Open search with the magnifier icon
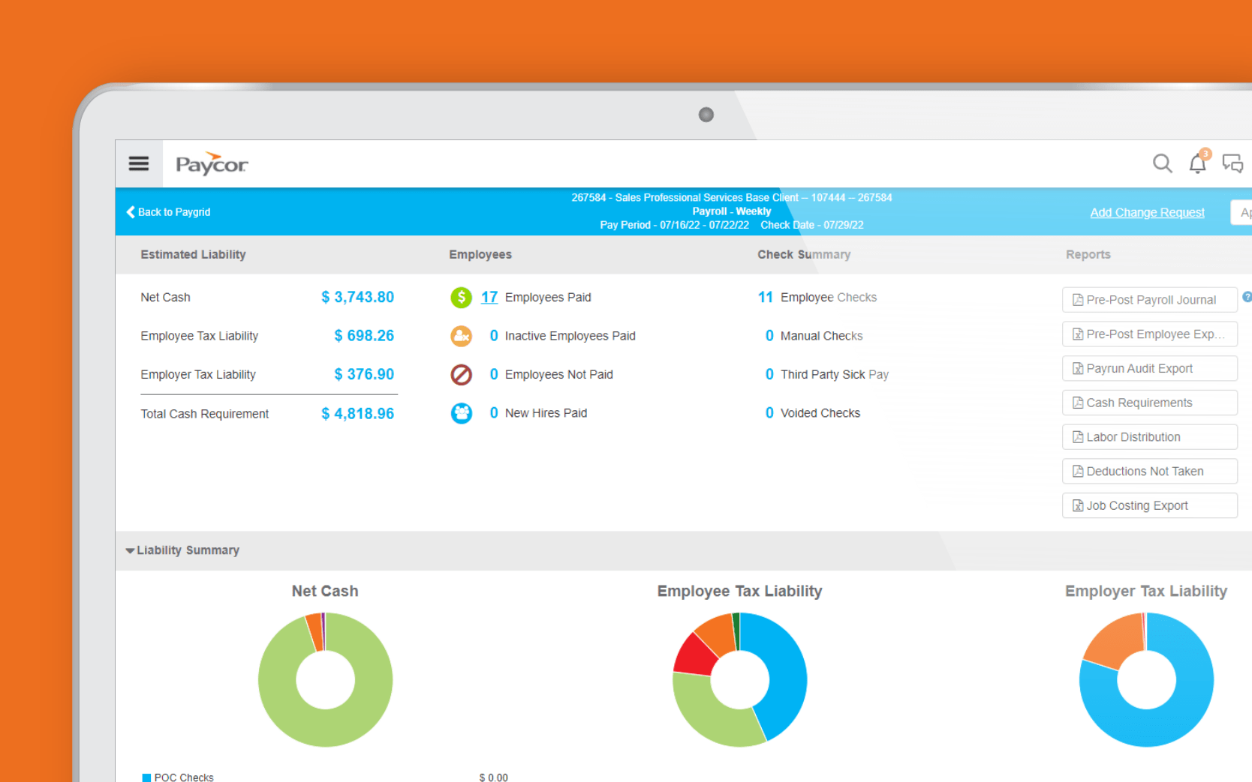1252x782 pixels. [x=1162, y=163]
